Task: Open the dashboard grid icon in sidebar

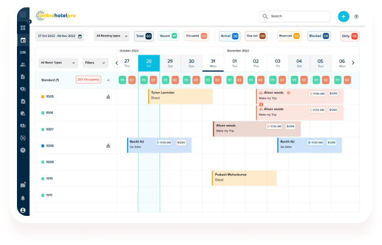Action: pos(23,28)
